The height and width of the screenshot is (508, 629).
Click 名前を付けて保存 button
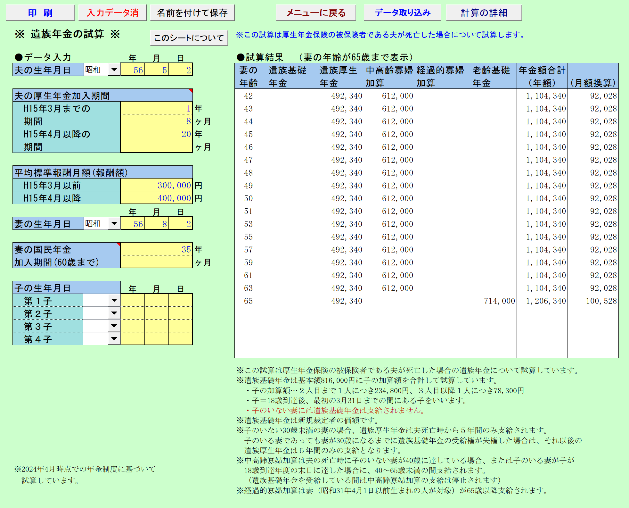pyautogui.click(x=192, y=13)
